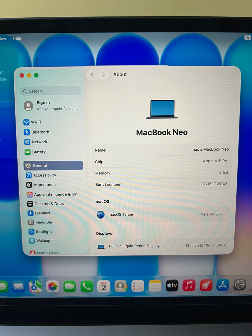Open Accessibility settings

(x=41, y=175)
